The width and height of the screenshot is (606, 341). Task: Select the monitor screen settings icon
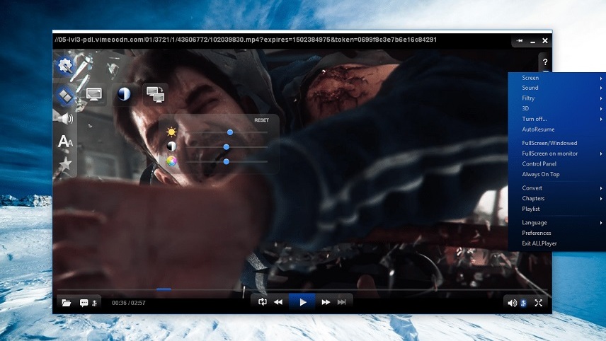coord(94,94)
